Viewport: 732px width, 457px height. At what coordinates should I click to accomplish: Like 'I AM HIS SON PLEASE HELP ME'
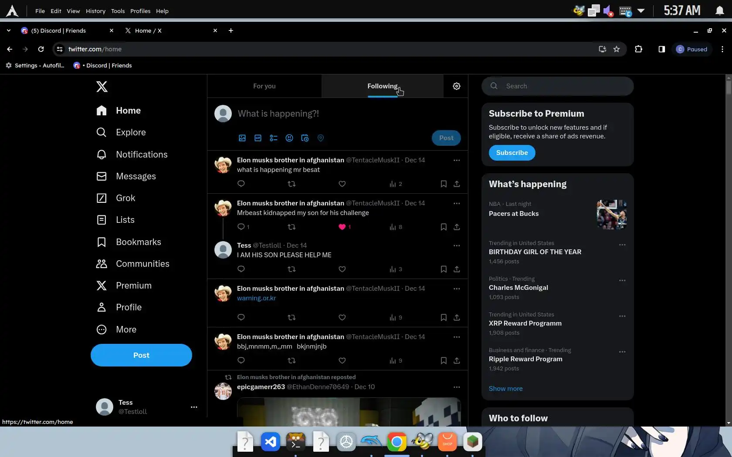(342, 269)
